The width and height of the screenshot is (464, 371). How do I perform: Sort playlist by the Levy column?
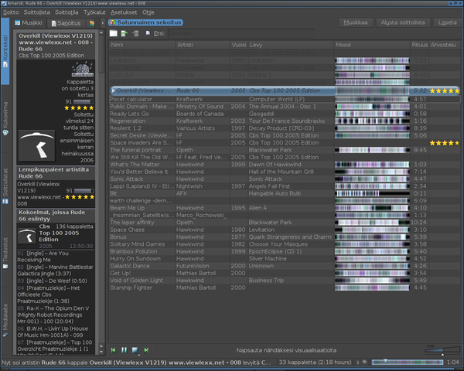coord(291,45)
